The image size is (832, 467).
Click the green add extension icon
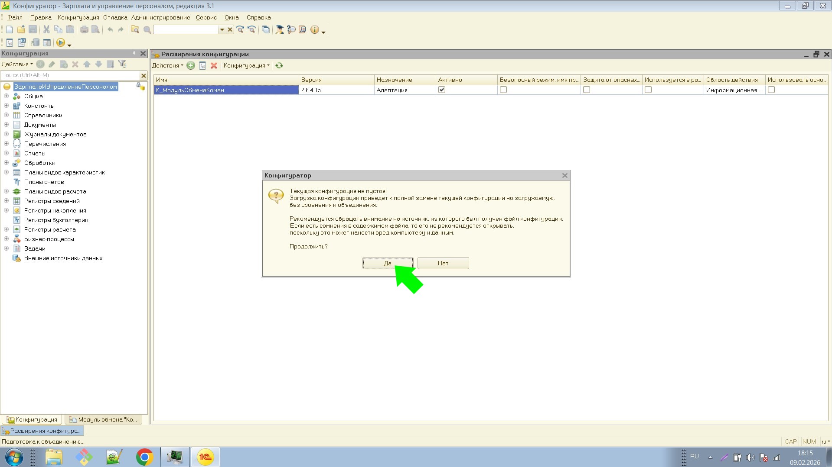coord(191,66)
